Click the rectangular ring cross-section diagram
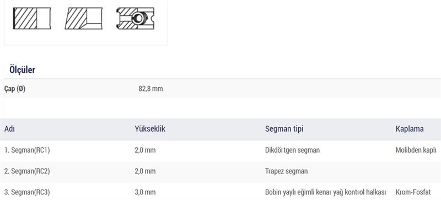 pos(32,18)
